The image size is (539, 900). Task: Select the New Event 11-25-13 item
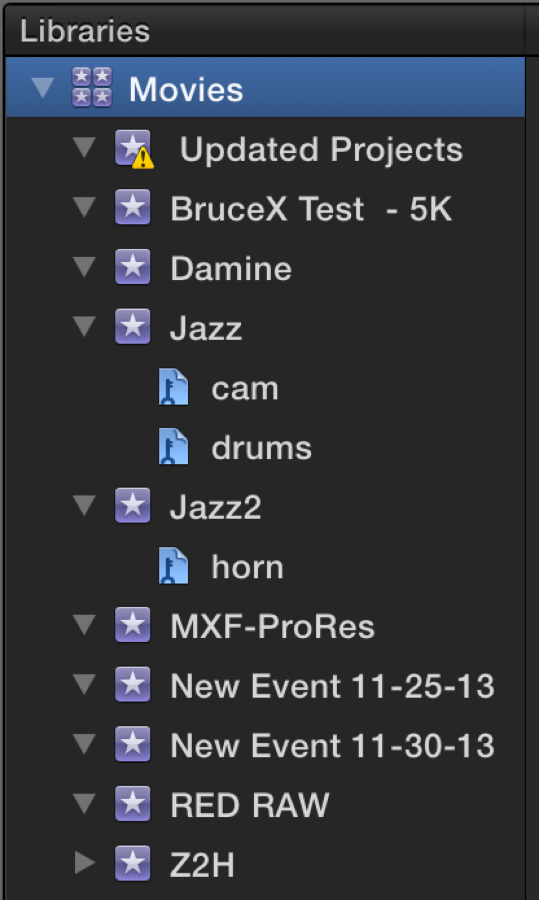332,686
